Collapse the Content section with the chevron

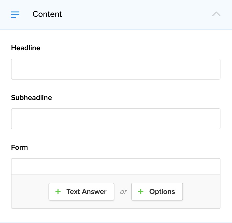[216, 14]
